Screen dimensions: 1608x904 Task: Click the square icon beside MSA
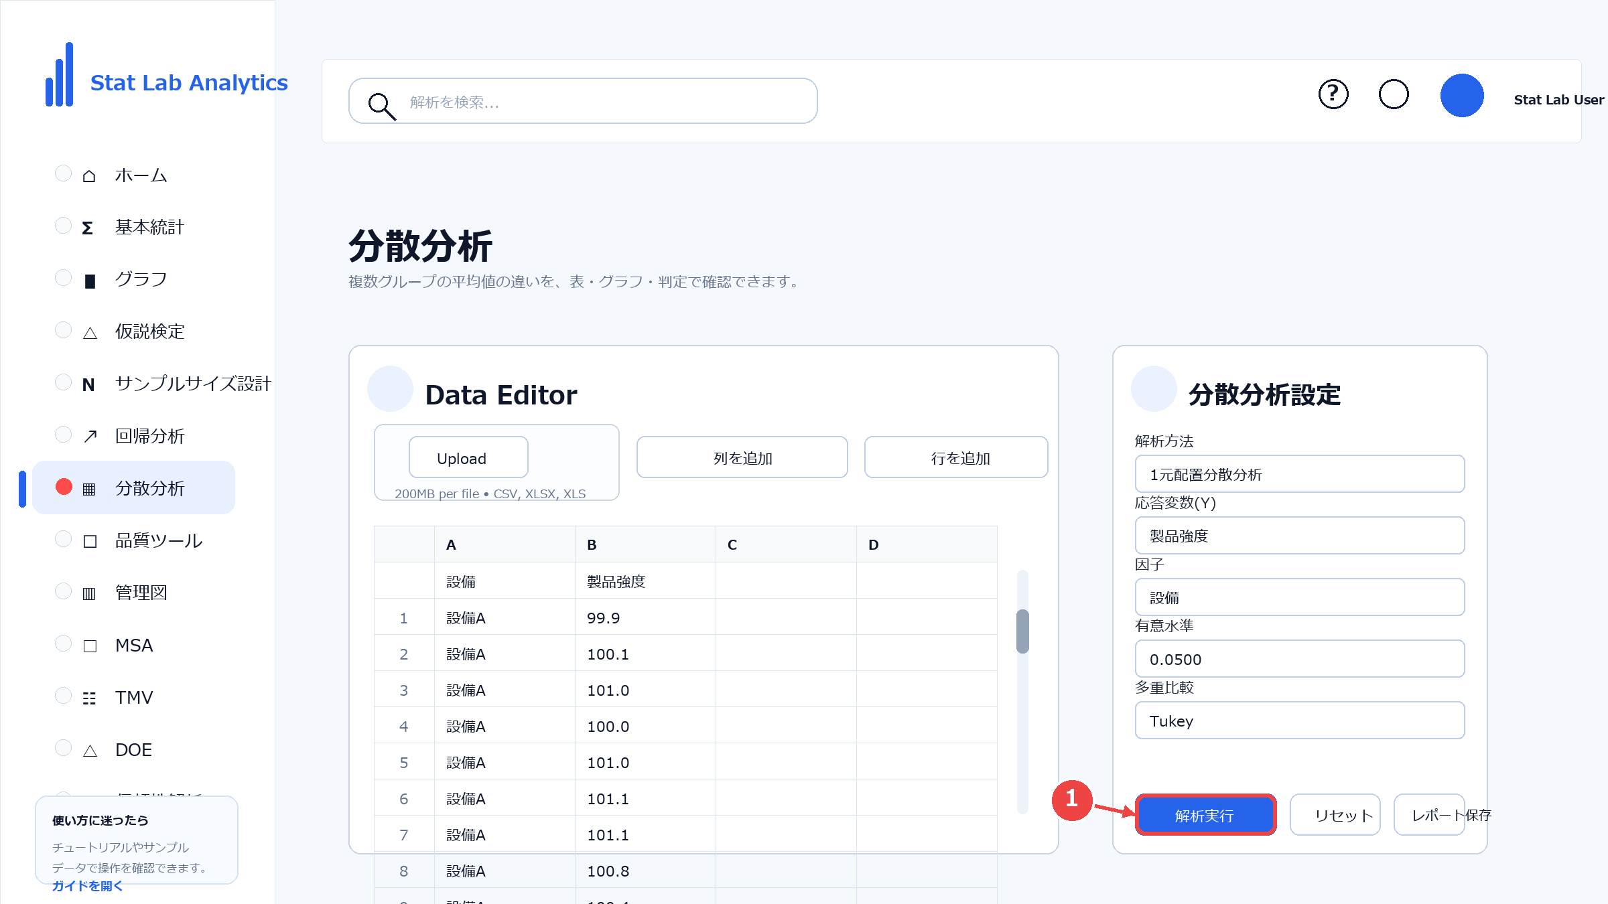(90, 646)
